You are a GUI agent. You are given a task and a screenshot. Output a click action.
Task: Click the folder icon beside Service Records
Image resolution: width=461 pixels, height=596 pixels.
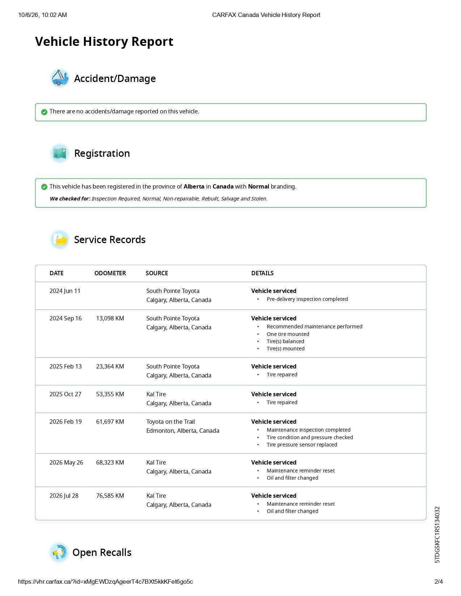pyautogui.click(x=60, y=239)
